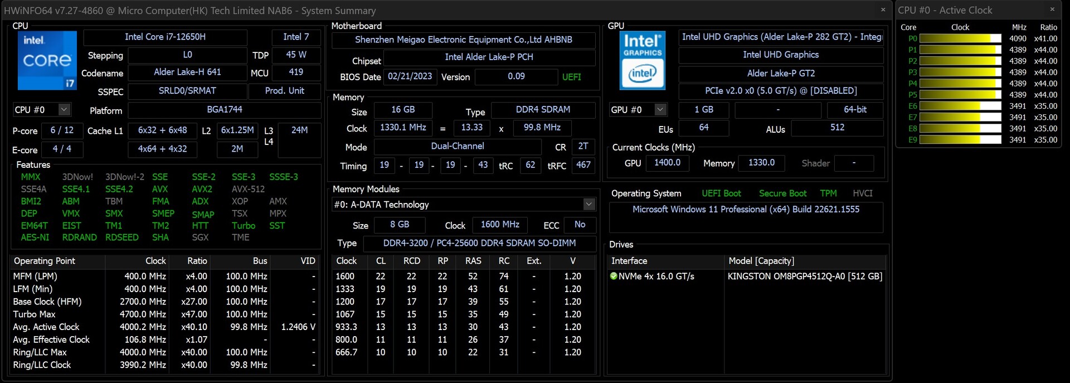
Task: Click the module type DDR4-3200 PC4-25600 field
Action: pyautogui.click(x=479, y=244)
